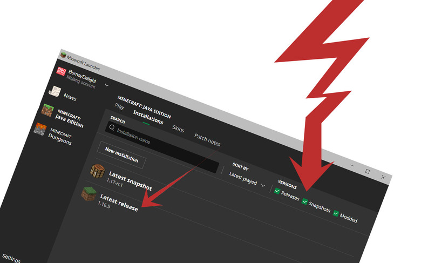Open the Minecraft Dungeons sidebar label
The height and width of the screenshot is (263, 421).
(60, 137)
